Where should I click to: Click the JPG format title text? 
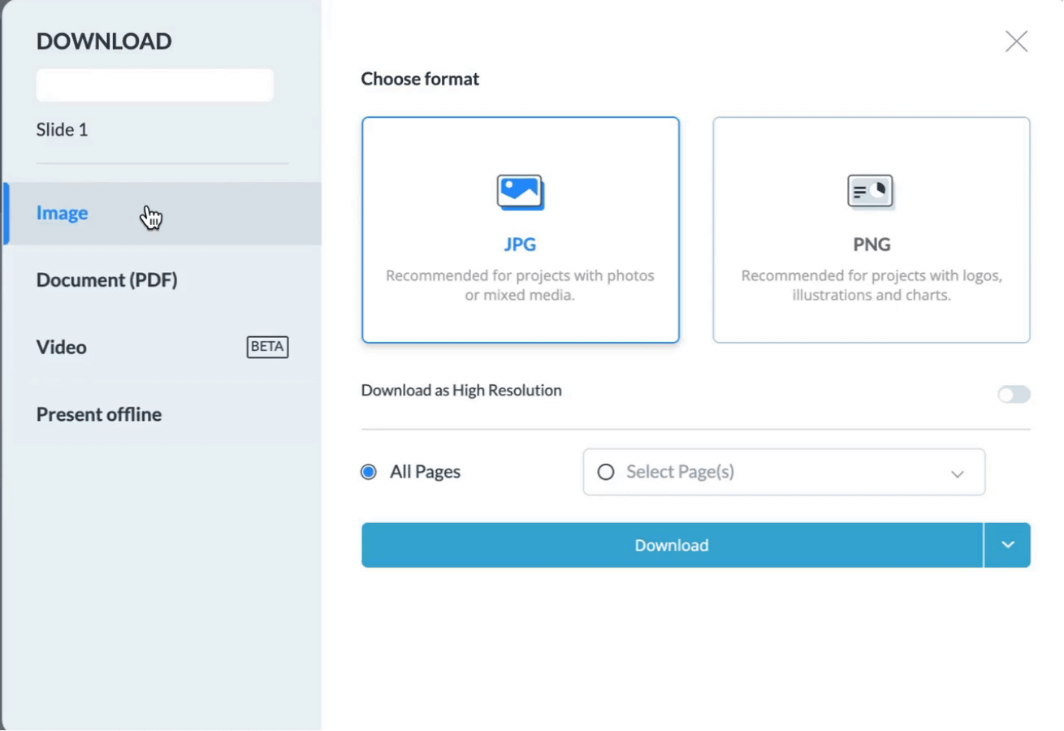coord(520,244)
